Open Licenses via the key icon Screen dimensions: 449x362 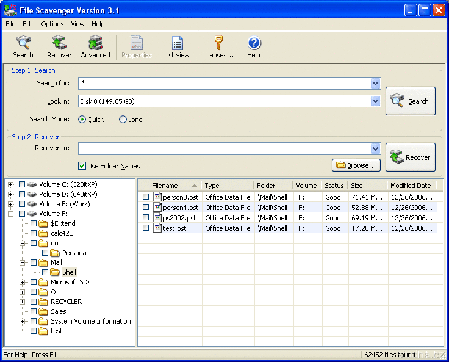point(218,43)
